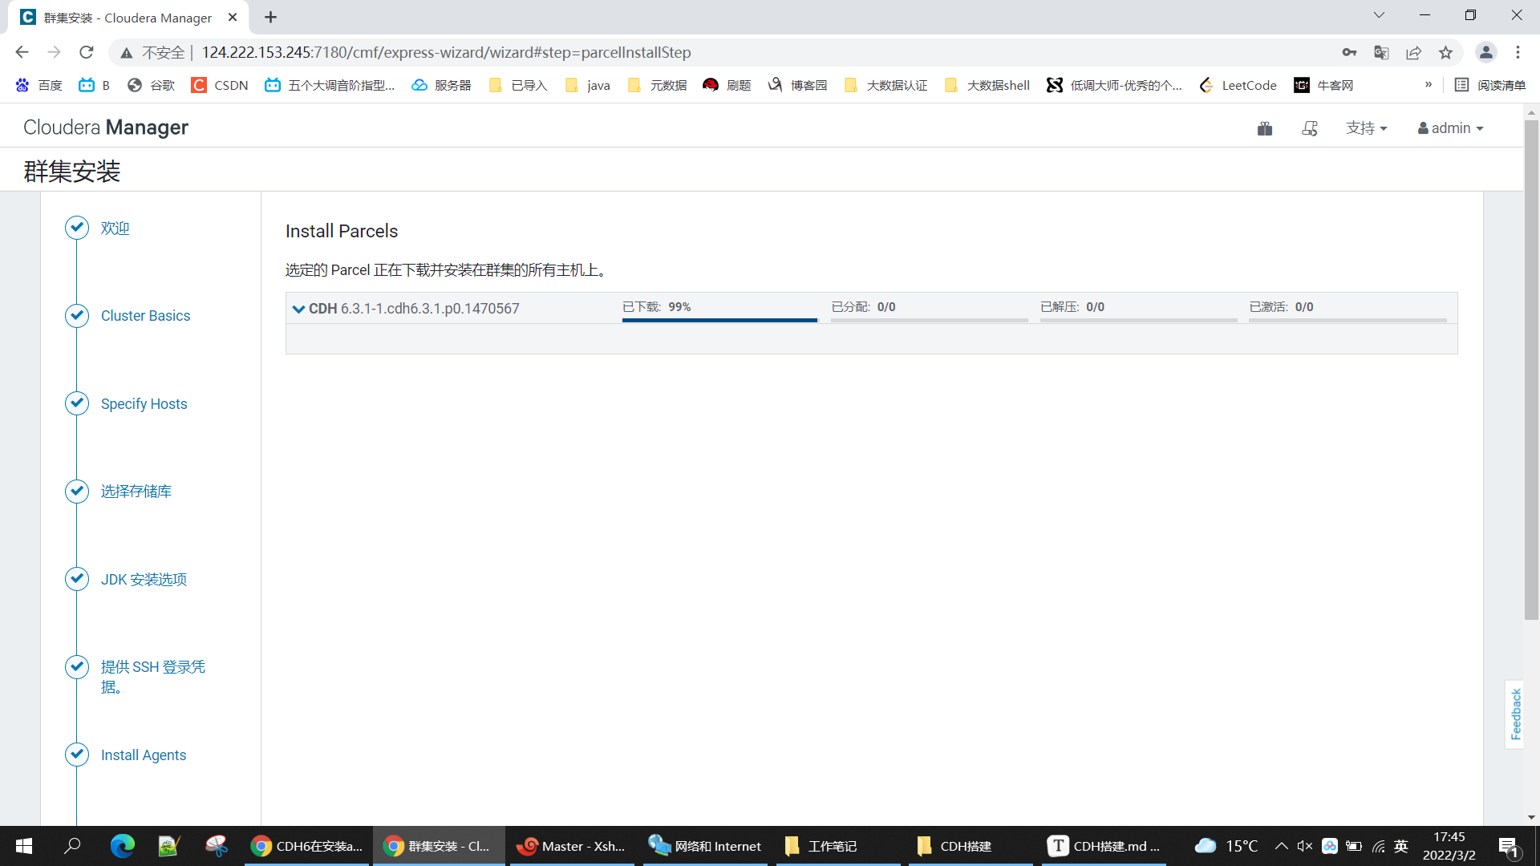The height and width of the screenshot is (866, 1540).
Task: Open the admin user dropdown
Action: click(1450, 128)
